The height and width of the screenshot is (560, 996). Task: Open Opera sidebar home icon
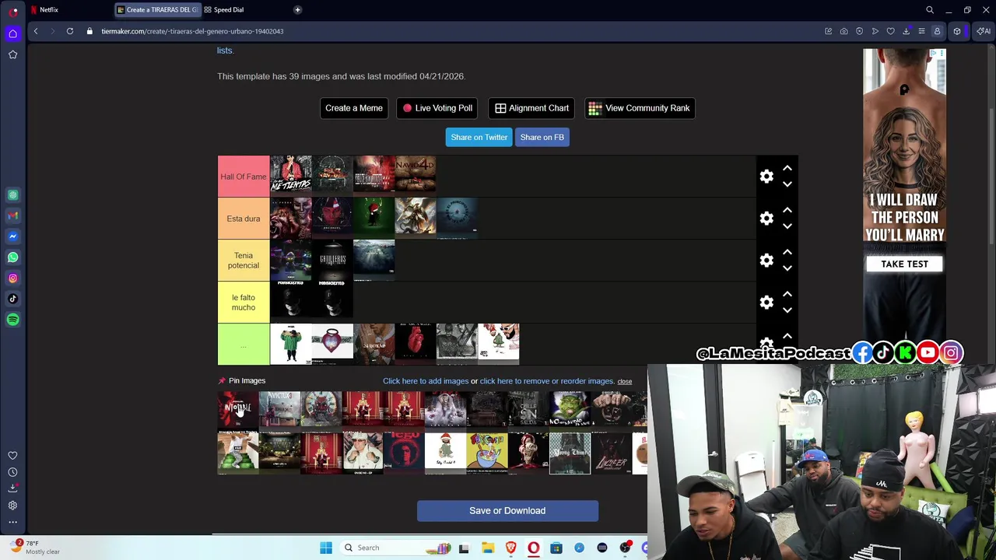tap(12, 33)
